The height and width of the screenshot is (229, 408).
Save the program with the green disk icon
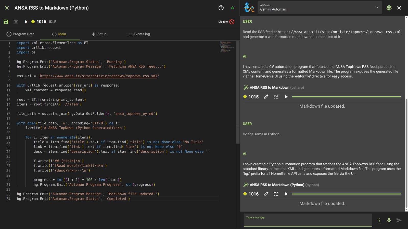[x=6, y=22]
